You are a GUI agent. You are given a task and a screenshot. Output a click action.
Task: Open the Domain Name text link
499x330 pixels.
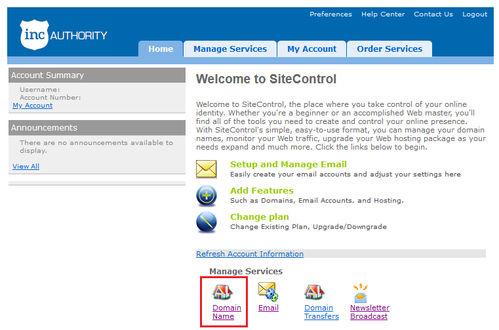point(227,312)
